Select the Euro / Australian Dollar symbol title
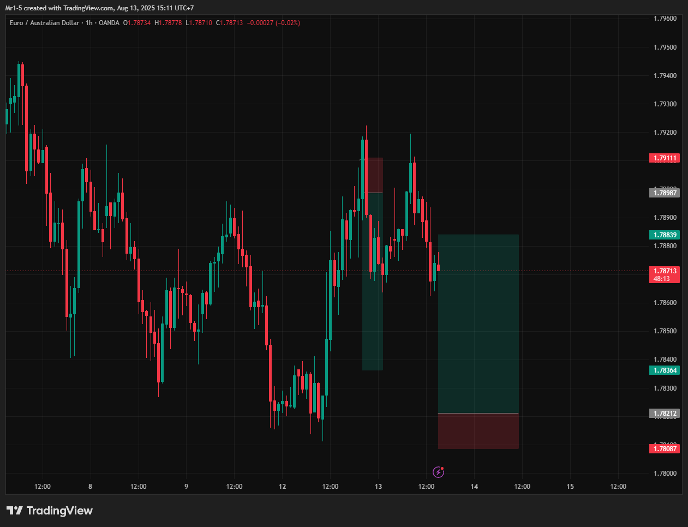This screenshot has height=527, width=688. (x=44, y=23)
